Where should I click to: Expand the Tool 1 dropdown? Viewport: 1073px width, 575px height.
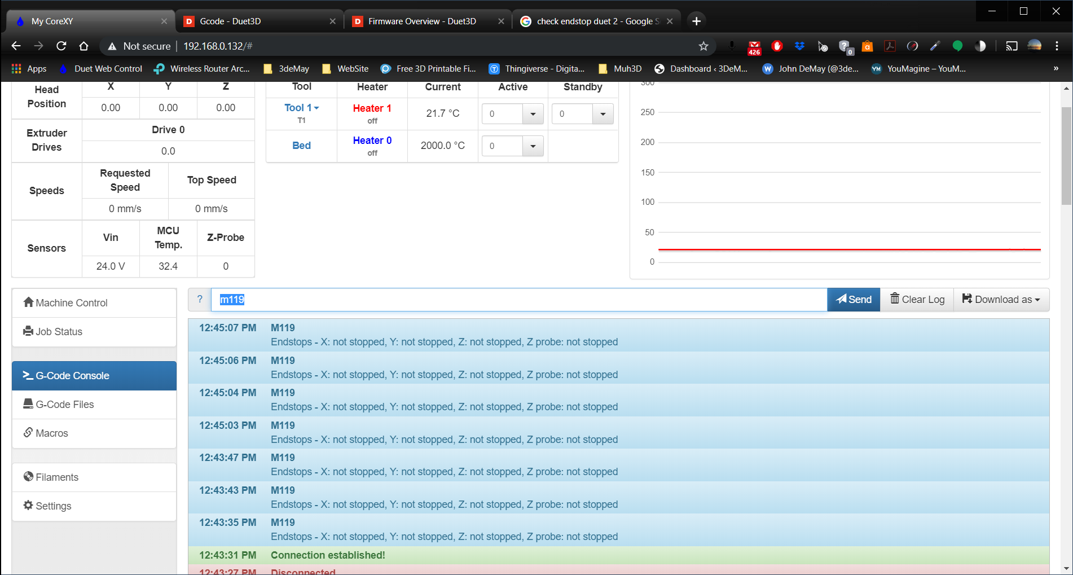click(x=302, y=108)
